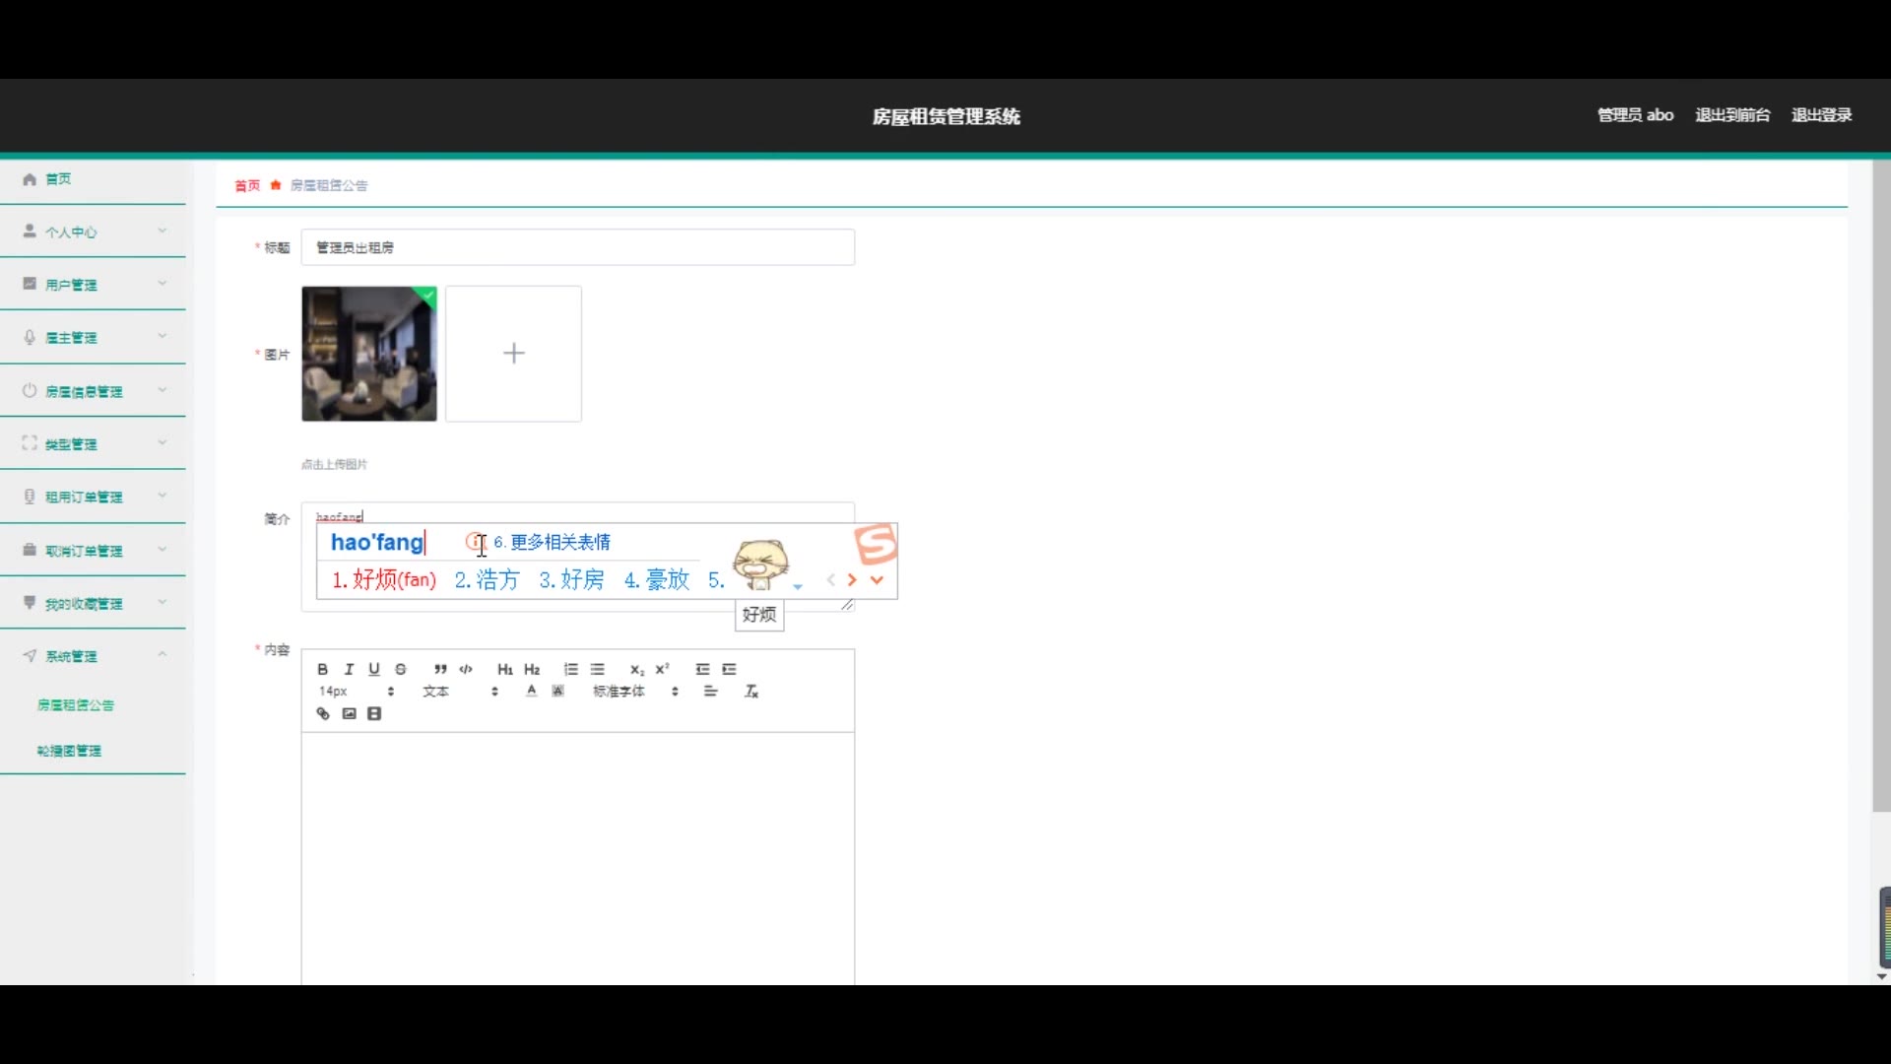The height and width of the screenshot is (1064, 1891).
Task: Apply superscript formatting
Action: 663,669
